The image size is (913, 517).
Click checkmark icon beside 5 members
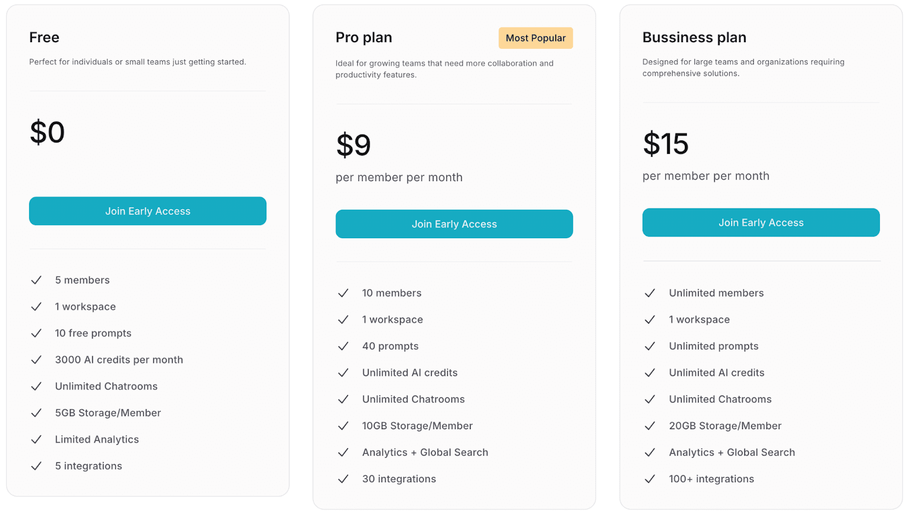pos(37,280)
